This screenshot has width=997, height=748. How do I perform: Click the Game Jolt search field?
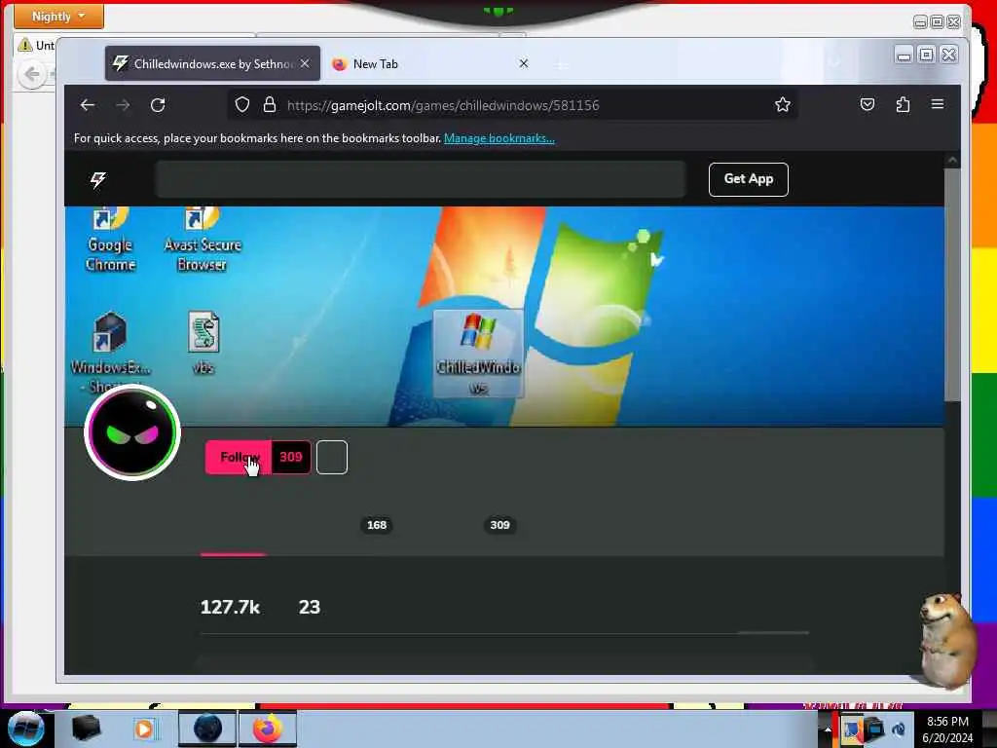coord(421,179)
